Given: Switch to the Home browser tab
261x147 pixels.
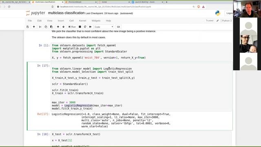Looking at the screenshot, I should coord(114,2).
